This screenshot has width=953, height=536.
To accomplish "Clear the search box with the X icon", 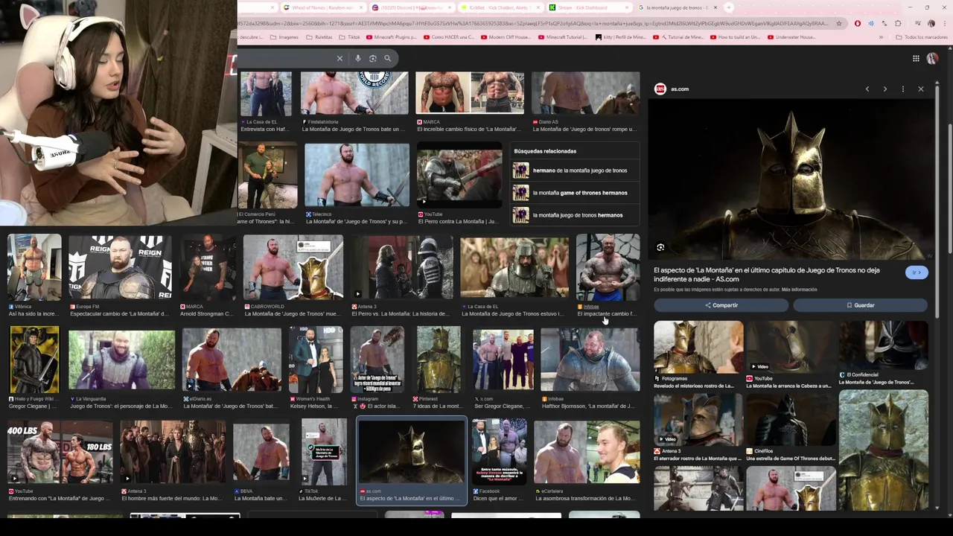I will click(340, 58).
